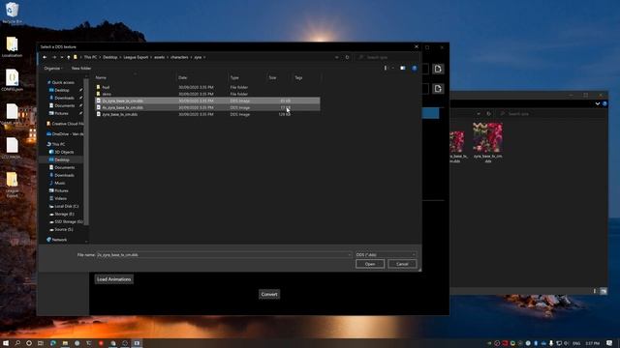Viewport: 620px width, 348px height.
Task: Select Videos under This PC
Action: click(x=60, y=198)
